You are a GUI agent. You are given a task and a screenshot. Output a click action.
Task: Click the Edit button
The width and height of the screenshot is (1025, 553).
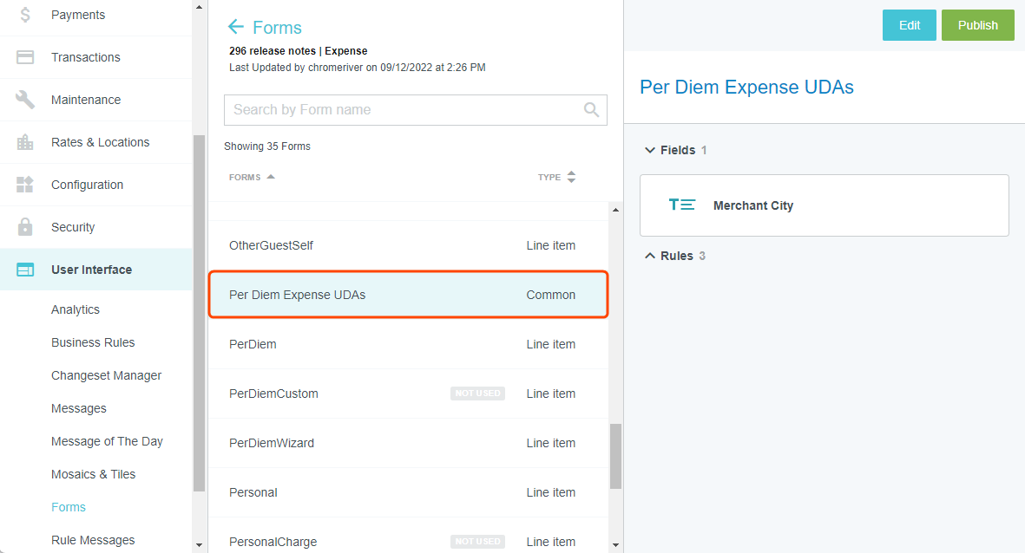coord(909,25)
